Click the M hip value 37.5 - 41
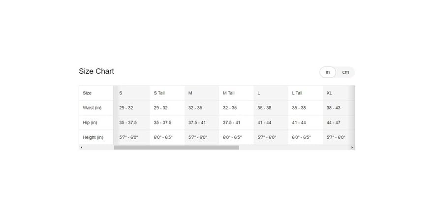Screen dimensions: 434x217 coord(197,123)
